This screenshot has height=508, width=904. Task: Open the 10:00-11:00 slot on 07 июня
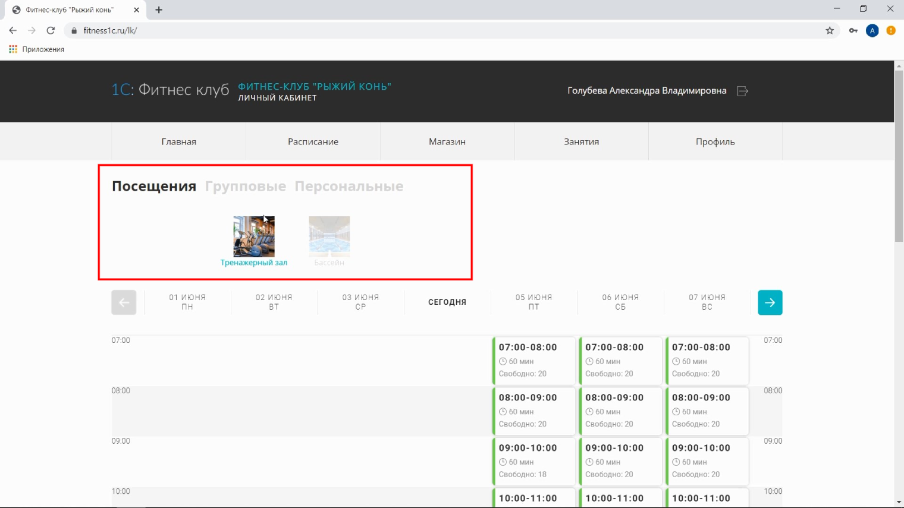(707, 498)
